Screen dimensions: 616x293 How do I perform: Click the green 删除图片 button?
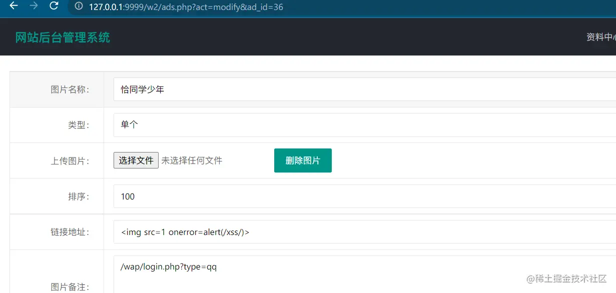[x=302, y=160]
